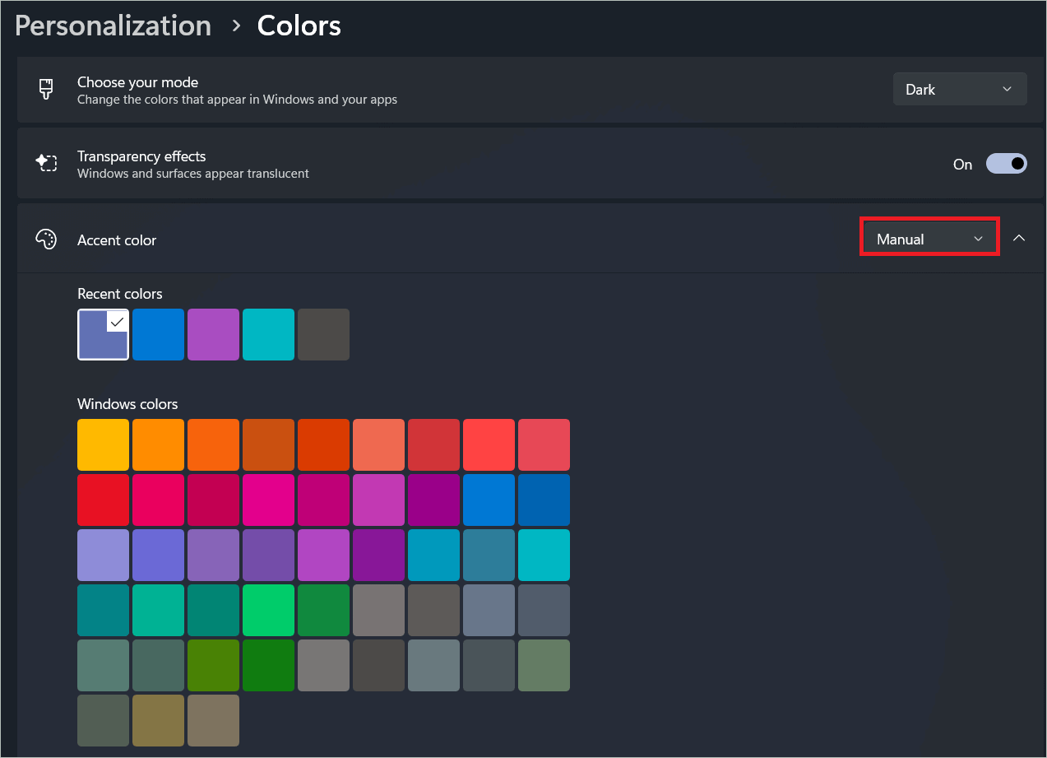Click the 'Change the colors that appear' description
1047x758 pixels.
pos(237,100)
